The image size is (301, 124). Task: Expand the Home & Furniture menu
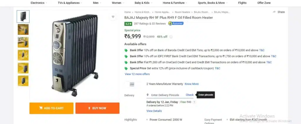(x=175, y=3)
